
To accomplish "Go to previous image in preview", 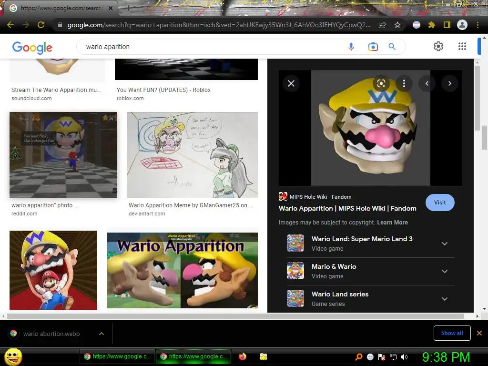I will pyautogui.click(x=427, y=83).
